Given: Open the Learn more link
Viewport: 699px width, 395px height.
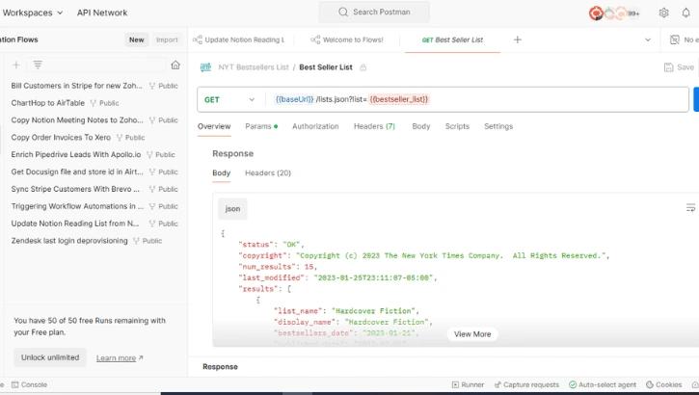Looking at the screenshot, I should coord(120,358).
